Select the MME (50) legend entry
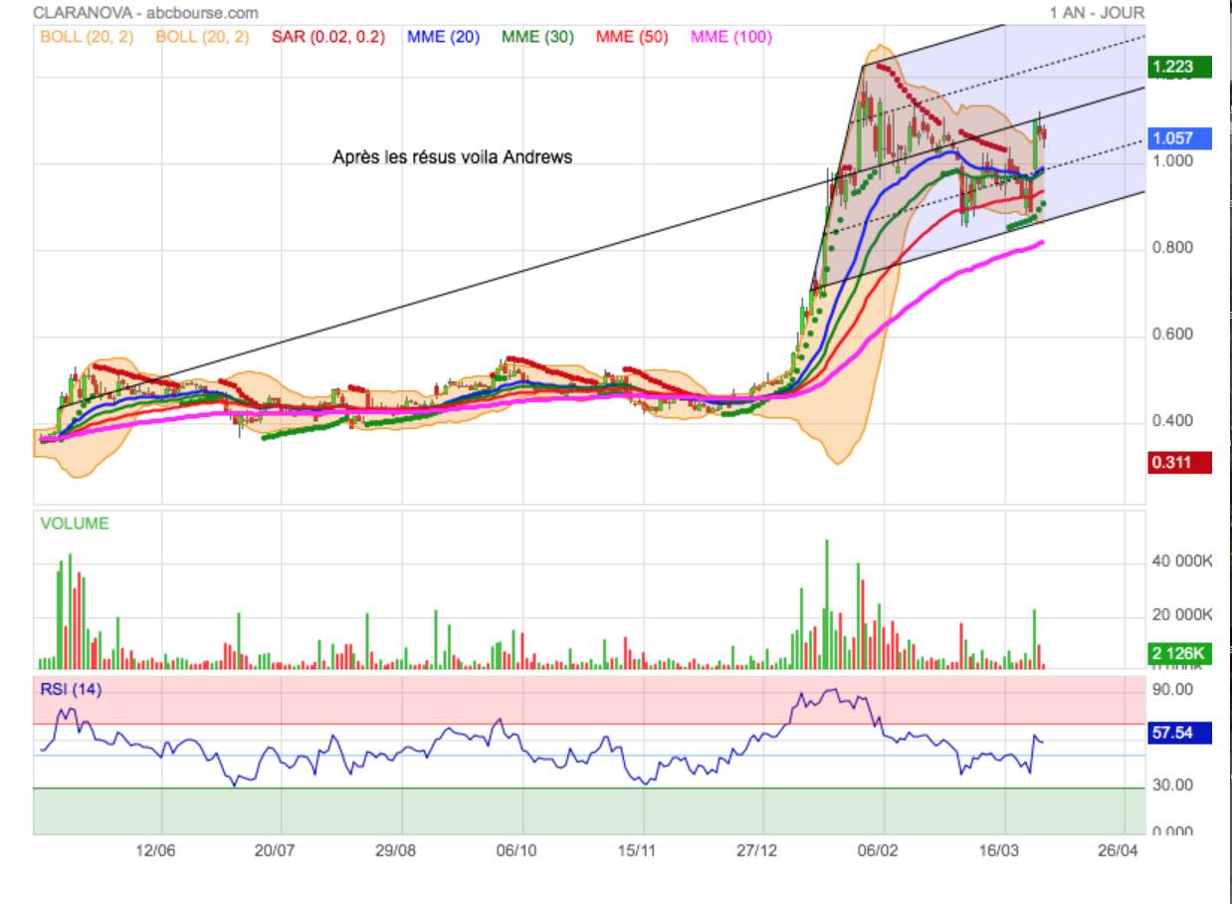The image size is (1232, 904). (x=632, y=37)
